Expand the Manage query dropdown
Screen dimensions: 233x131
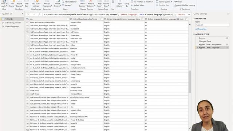tap(67, 5)
